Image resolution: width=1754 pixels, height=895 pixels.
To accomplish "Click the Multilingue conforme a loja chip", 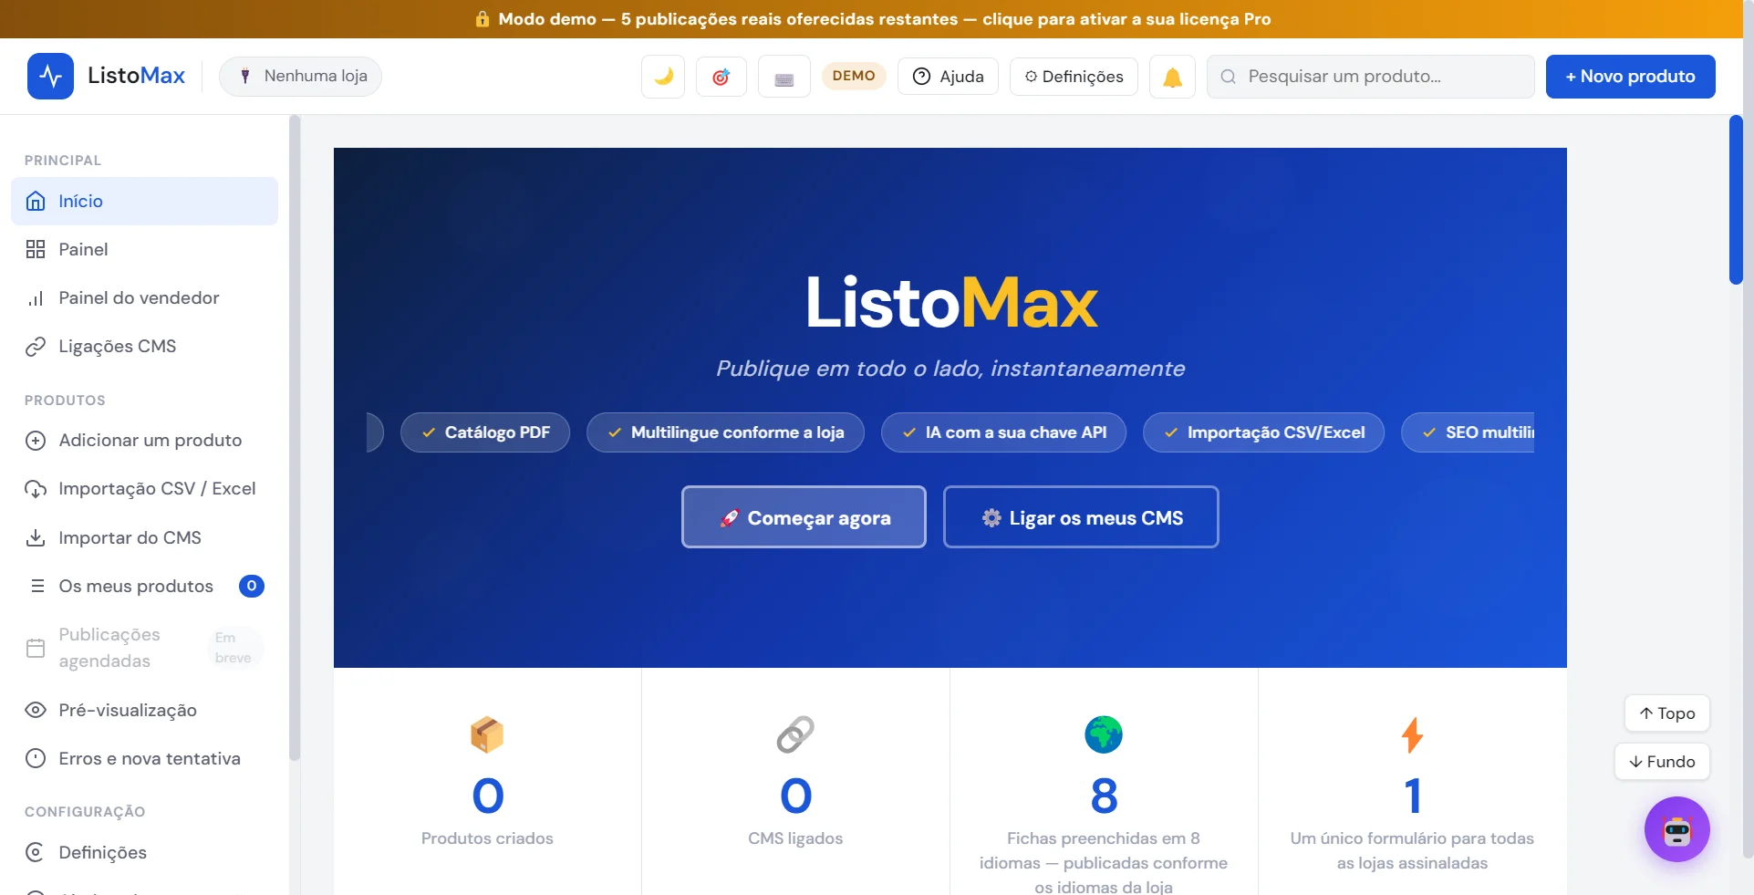I will [725, 432].
